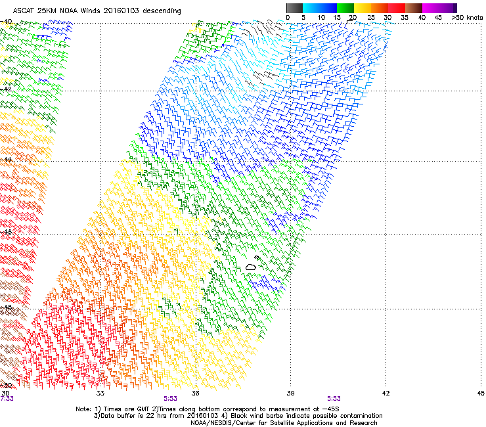Click the '>50 knots' legend label
The height and width of the screenshot is (427, 486).
(467, 17)
